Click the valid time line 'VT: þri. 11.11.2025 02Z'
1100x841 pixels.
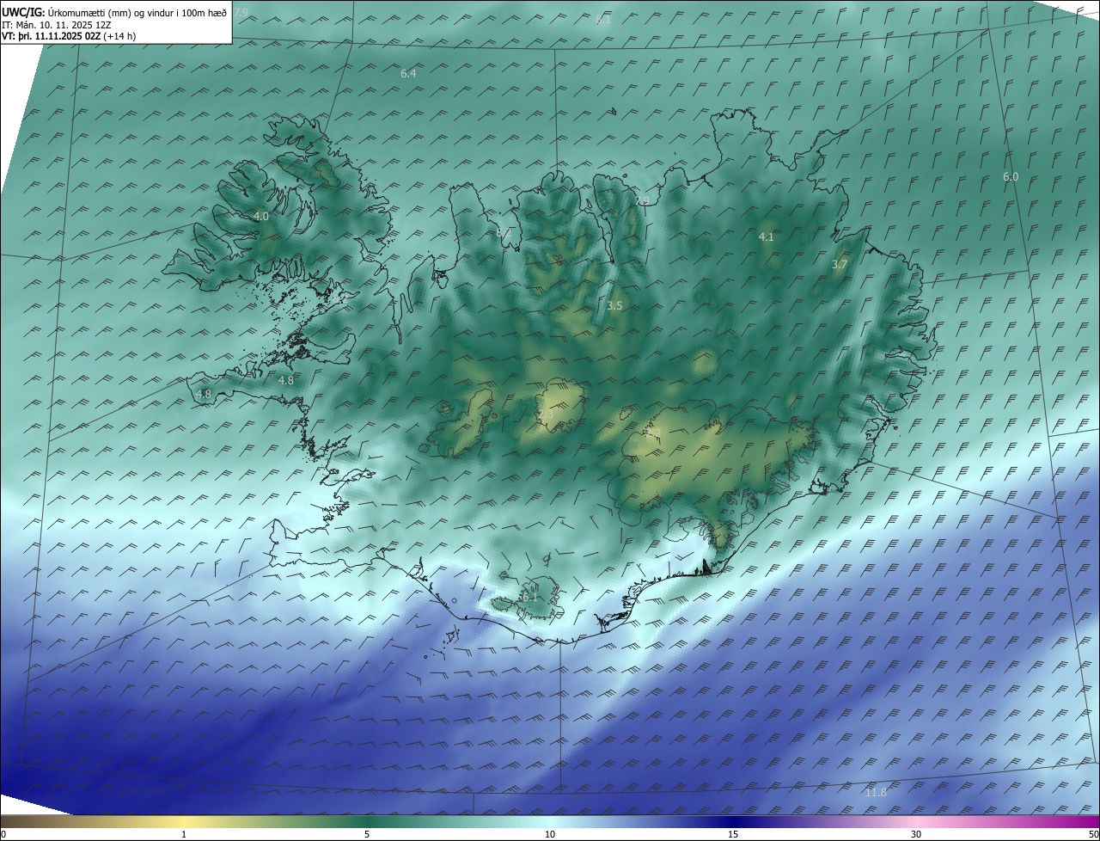tap(52, 36)
